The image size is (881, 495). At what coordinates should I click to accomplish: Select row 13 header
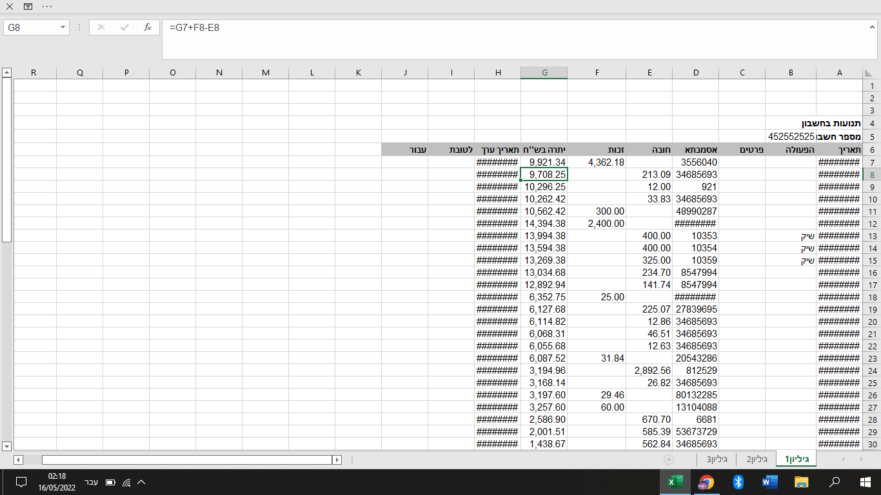pyautogui.click(x=871, y=236)
